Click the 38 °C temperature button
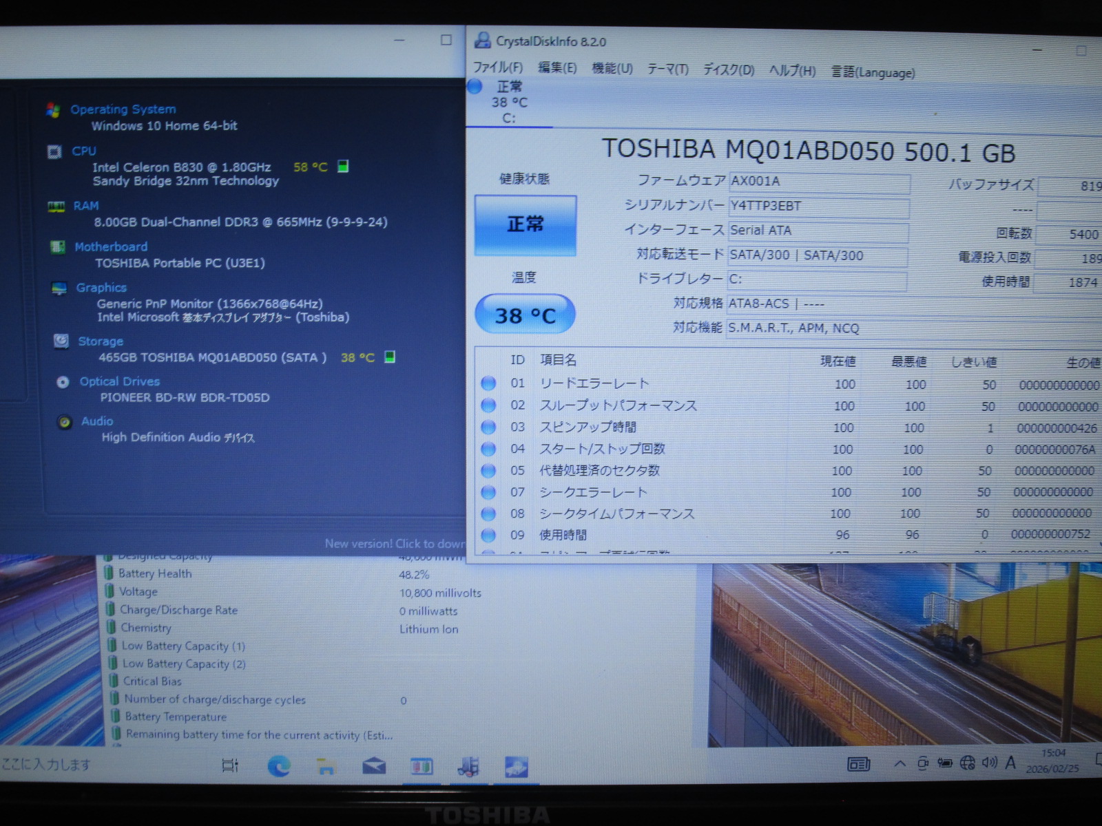This screenshot has width=1102, height=826. click(x=525, y=315)
